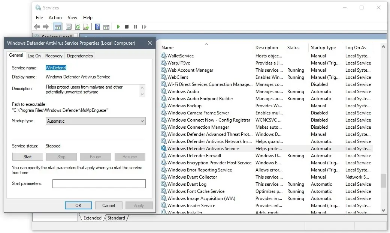Viewport: 390px width, 233px height.
Task: Switch to the Dependencies tab
Action: 80,56
